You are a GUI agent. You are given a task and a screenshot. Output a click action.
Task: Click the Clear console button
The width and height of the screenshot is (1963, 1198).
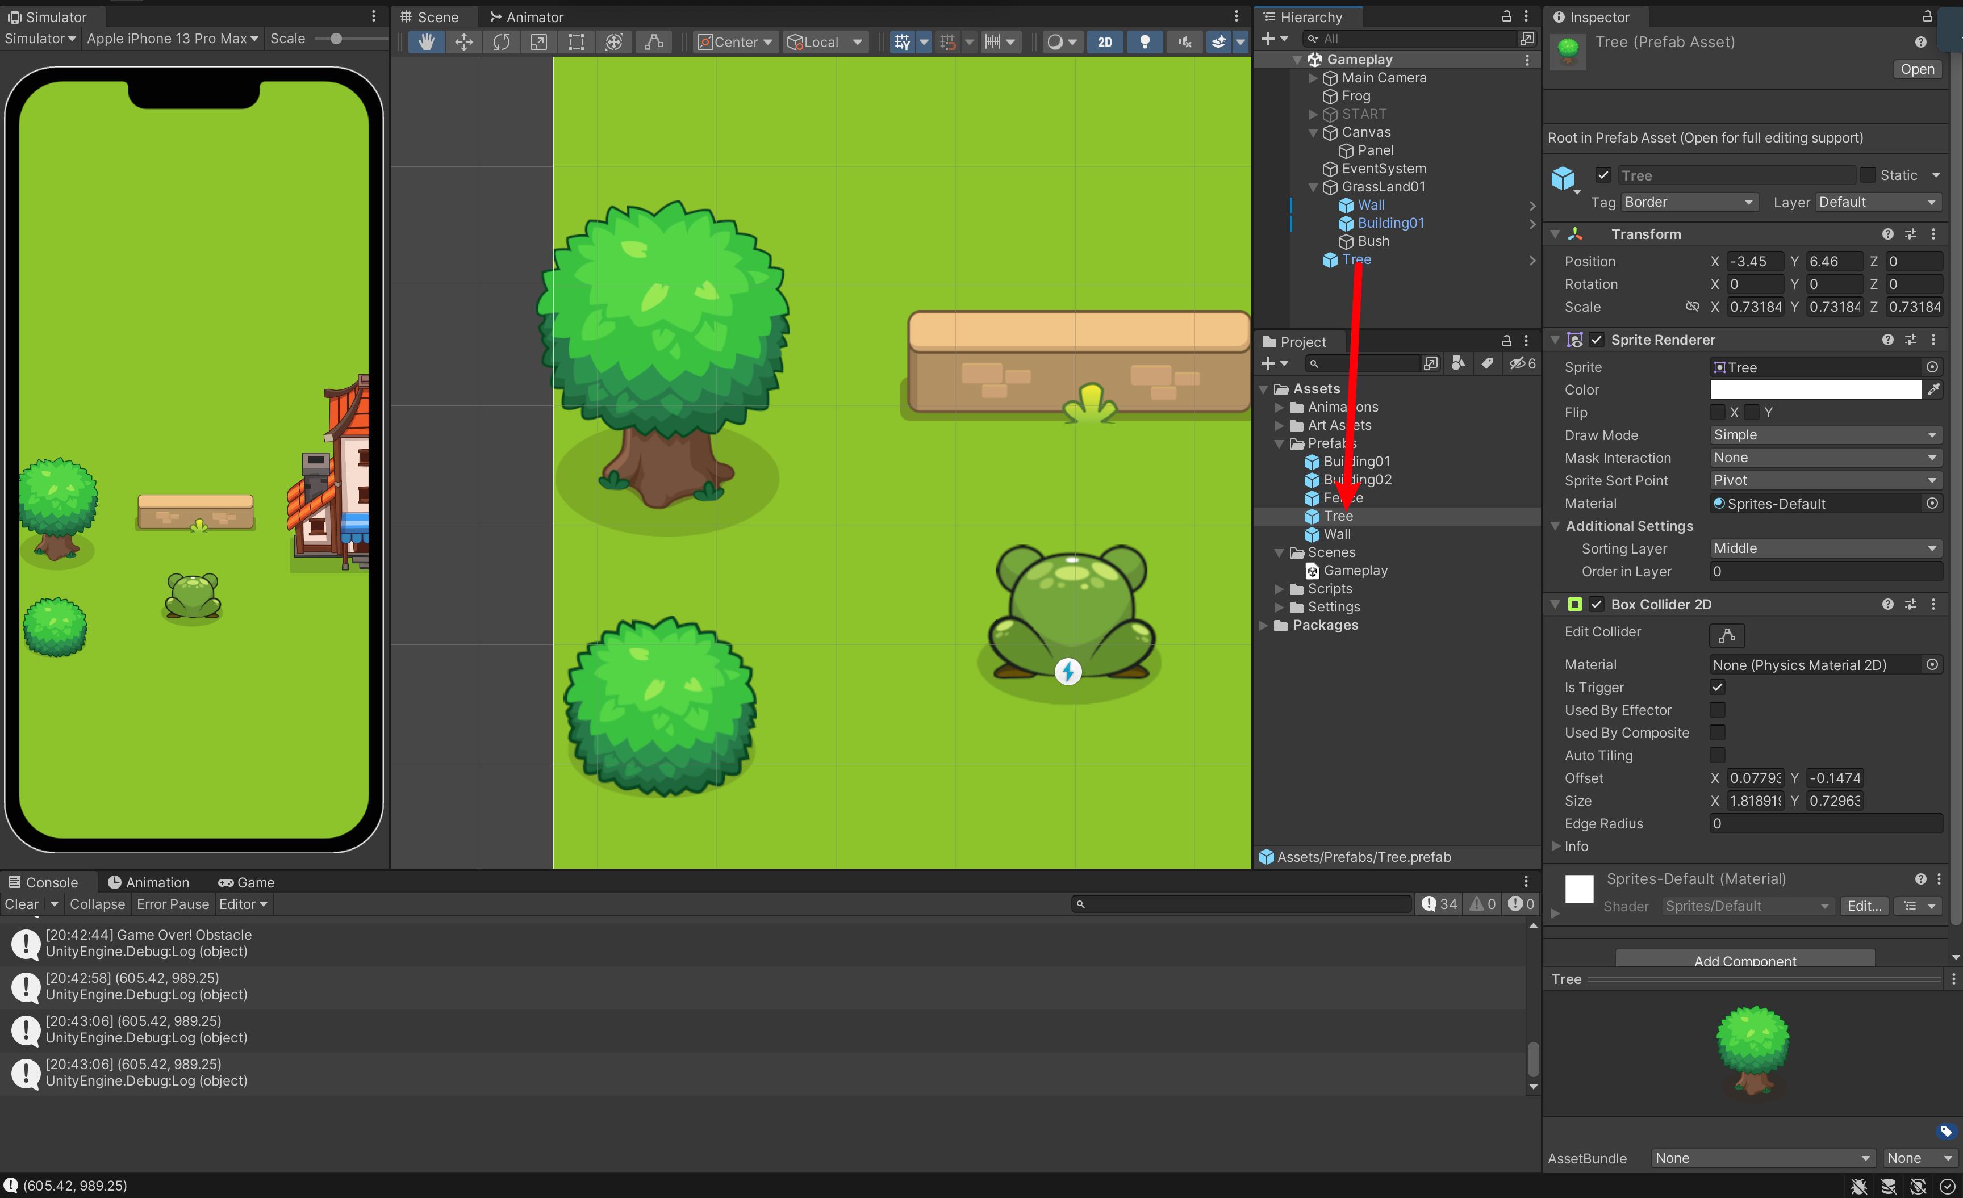point(22,904)
